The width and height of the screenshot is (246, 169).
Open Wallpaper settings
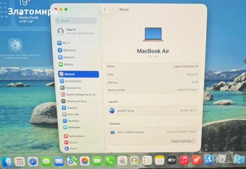pyautogui.click(x=72, y=127)
